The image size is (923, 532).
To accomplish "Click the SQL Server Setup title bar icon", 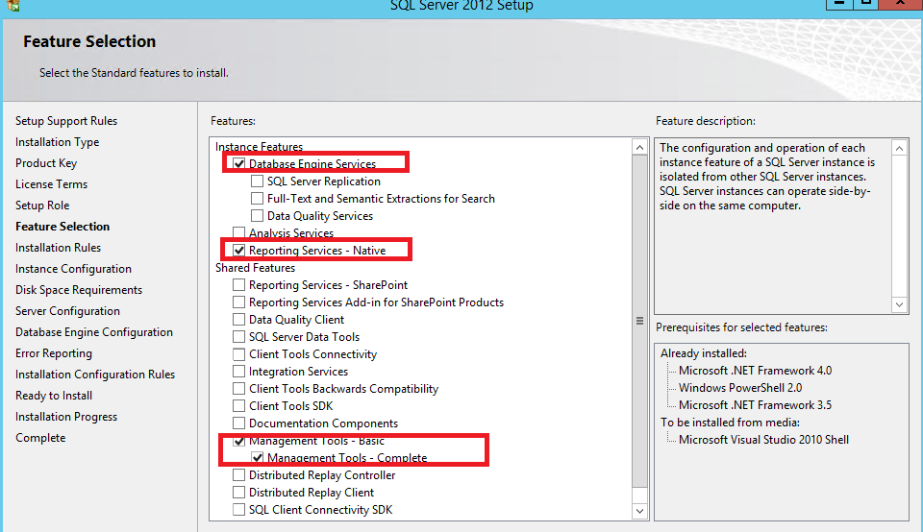I will coord(12,6).
